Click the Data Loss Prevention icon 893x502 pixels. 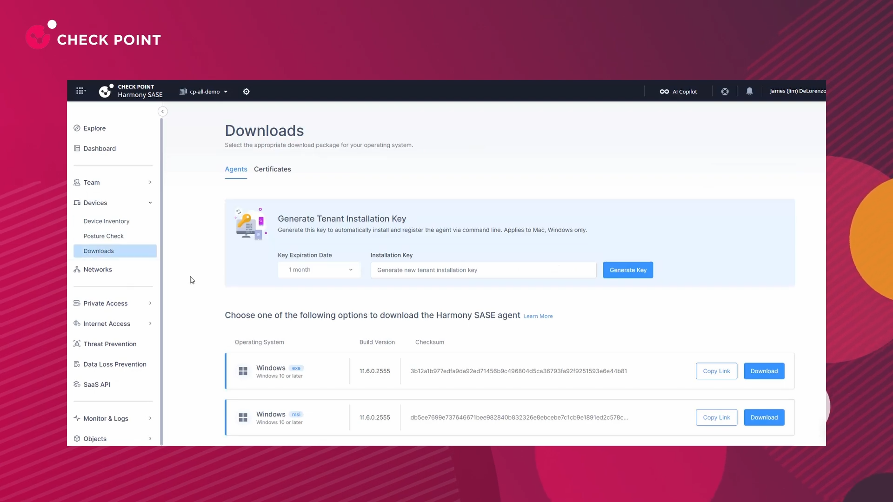77,364
